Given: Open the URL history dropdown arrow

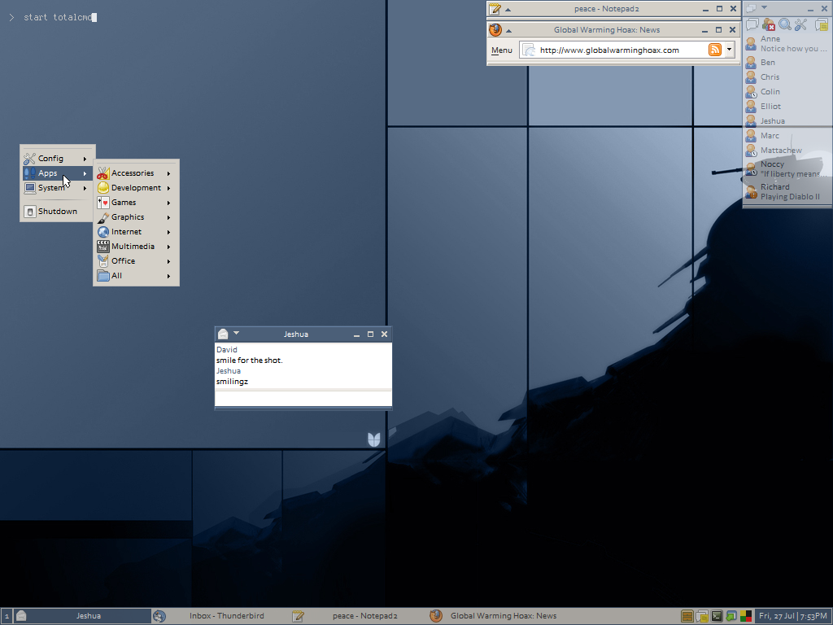Looking at the screenshot, I should tap(730, 50).
